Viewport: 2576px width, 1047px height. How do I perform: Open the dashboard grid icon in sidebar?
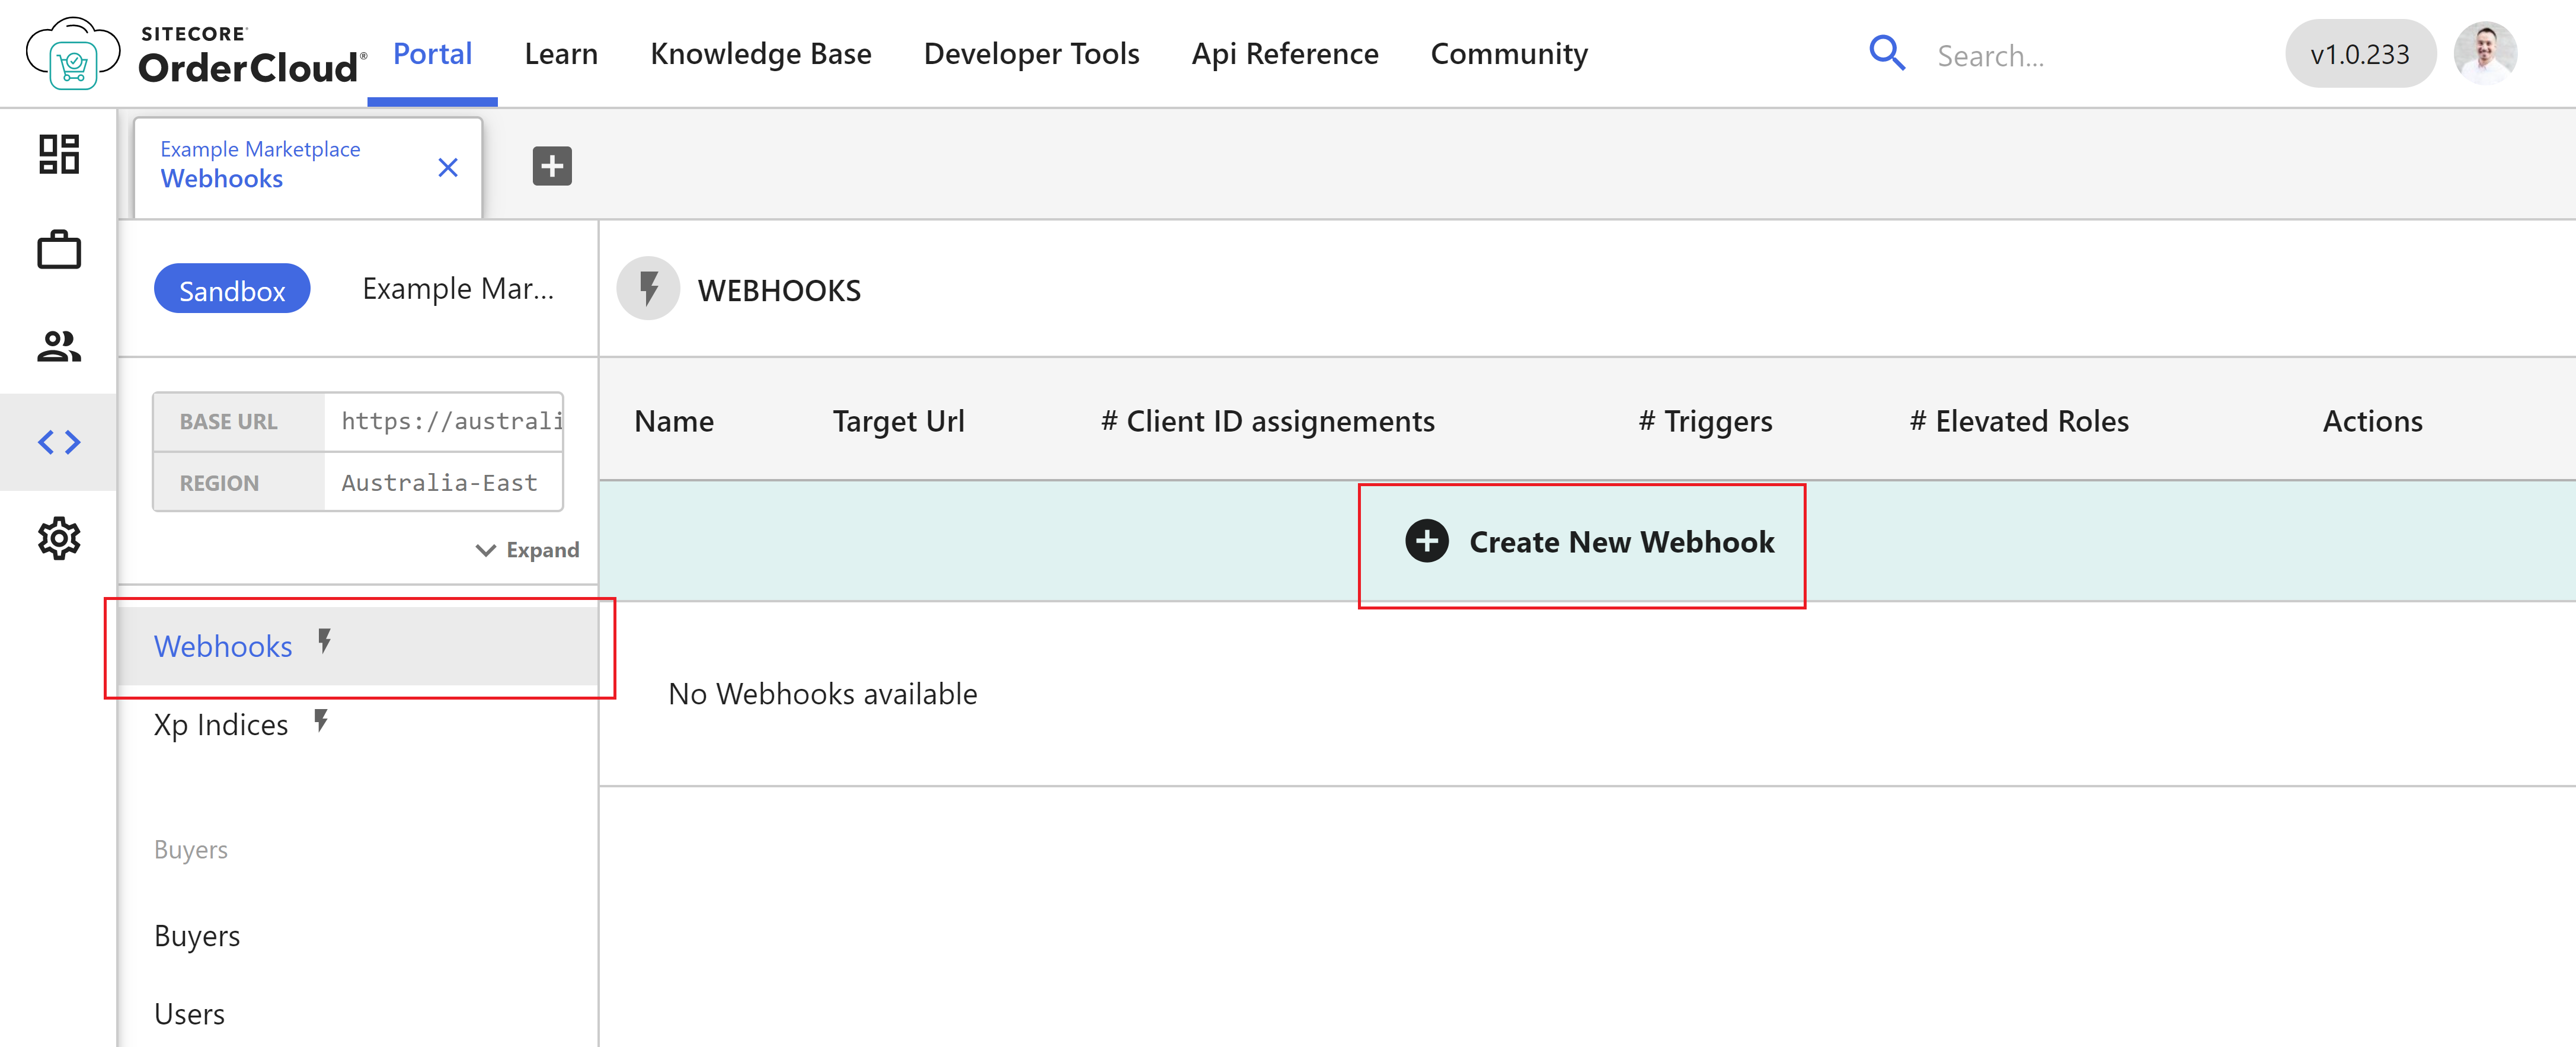(59, 154)
